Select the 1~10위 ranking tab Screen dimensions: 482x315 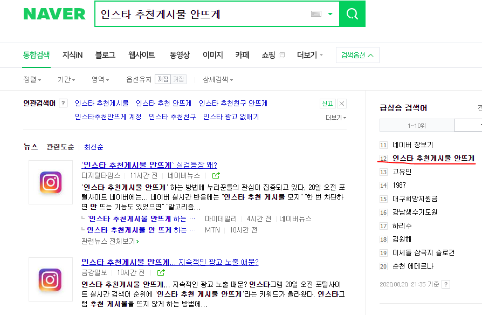(x=417, y=126)
